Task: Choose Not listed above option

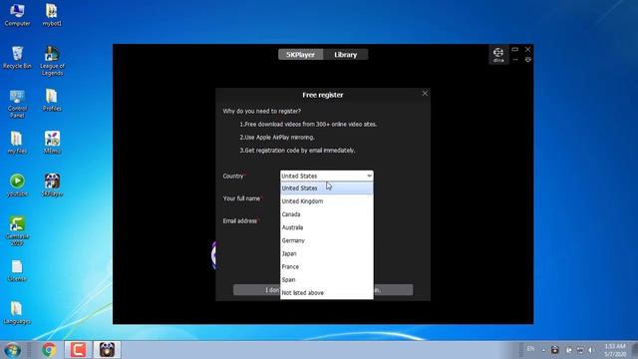Action: (x=326, y=292)
